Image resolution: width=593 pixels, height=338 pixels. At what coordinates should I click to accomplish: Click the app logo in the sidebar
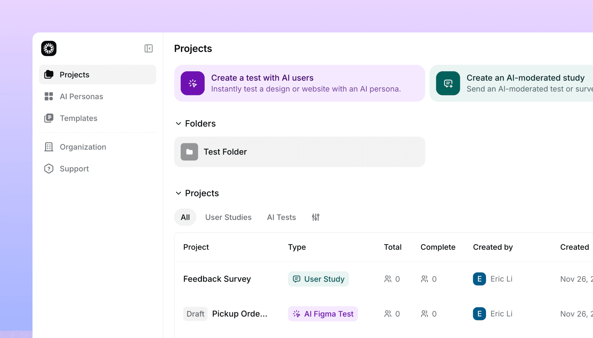(48, 48)
